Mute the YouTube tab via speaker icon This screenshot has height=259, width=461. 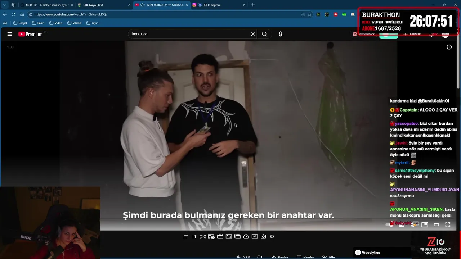coord(142,5)
